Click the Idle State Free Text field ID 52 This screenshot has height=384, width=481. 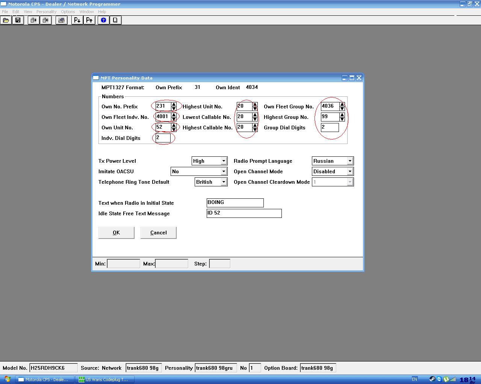[244, 213]
